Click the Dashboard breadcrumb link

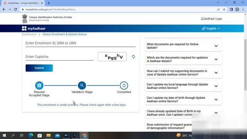(29, 34)
